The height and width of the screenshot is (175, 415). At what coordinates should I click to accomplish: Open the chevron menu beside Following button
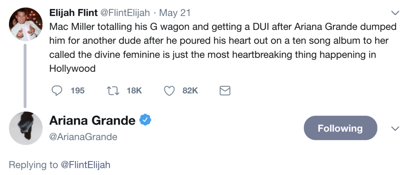coord(395,129)
